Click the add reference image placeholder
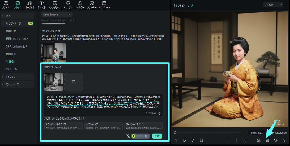 click(74, 82)
